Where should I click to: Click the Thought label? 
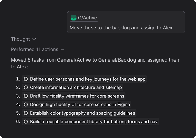tap(20, 39)
